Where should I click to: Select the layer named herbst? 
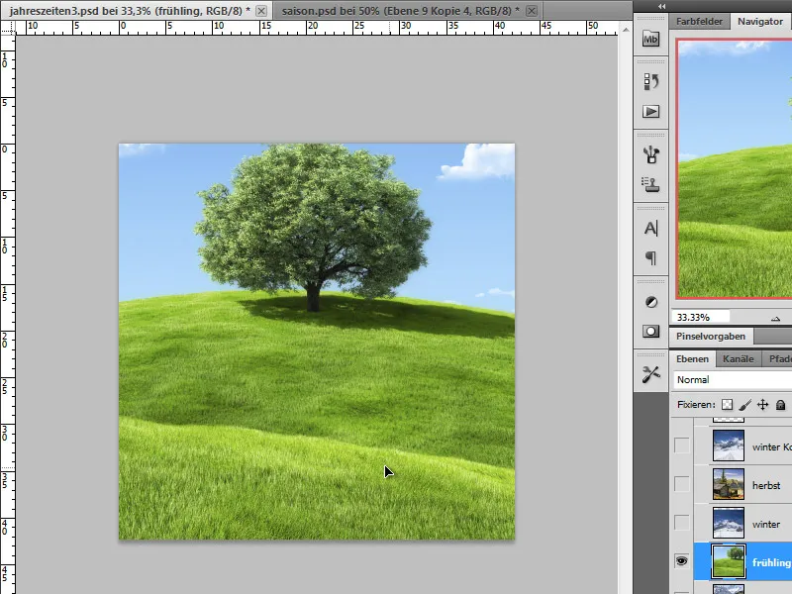(766, 485)
